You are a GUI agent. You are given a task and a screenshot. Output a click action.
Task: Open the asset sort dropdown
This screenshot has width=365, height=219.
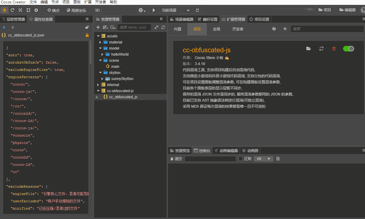(105, 27)
